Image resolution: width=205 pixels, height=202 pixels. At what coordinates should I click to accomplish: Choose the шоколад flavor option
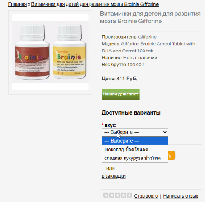[135, 150]
